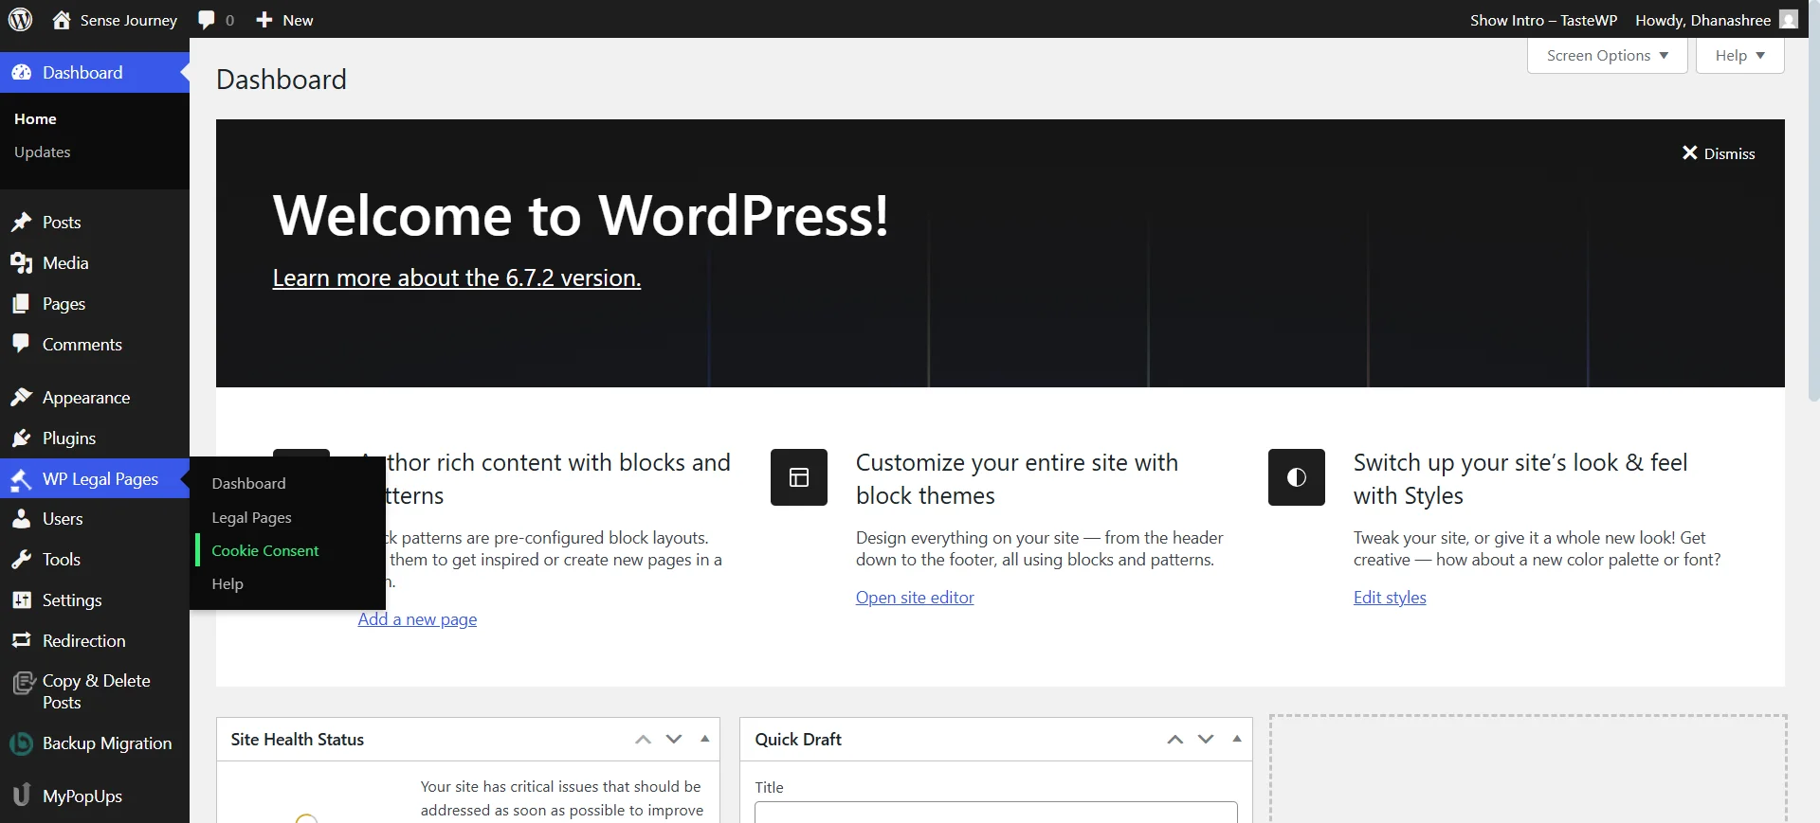Open the Help dropdown tab
Screen dimensions: 1820x823
click(x=1739, y=56)
